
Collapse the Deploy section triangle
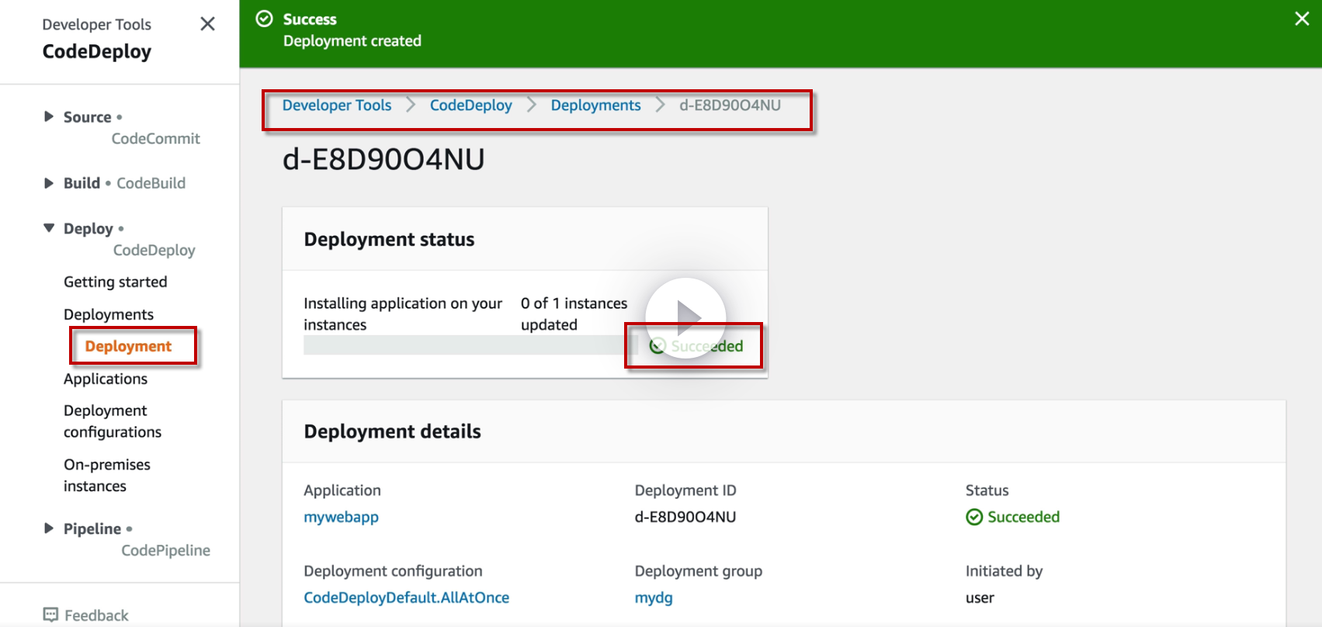[x=49, y=228]
